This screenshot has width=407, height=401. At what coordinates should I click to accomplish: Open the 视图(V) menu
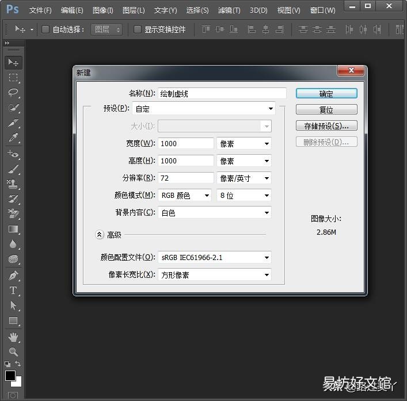tap(288, 10)
